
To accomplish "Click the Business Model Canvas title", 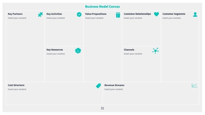I will point(102,7).
